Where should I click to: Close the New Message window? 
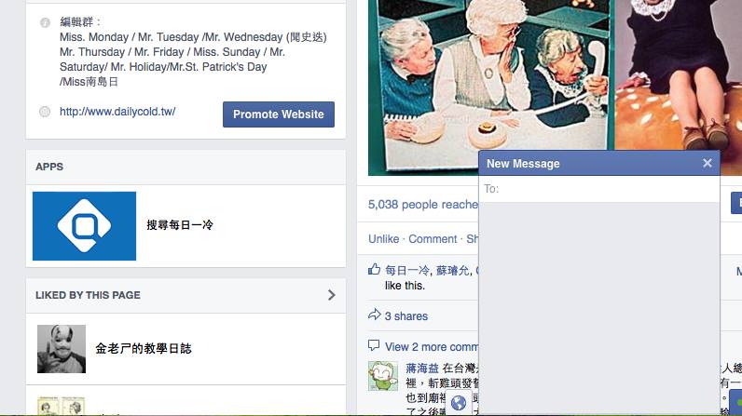[707, 163]
